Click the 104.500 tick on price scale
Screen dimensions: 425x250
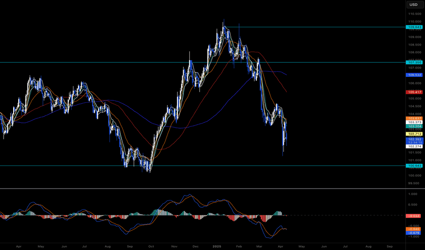[x=415, y=106]
